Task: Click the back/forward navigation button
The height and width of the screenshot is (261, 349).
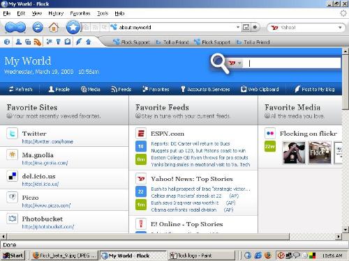Action: click(x=15, y=27)
